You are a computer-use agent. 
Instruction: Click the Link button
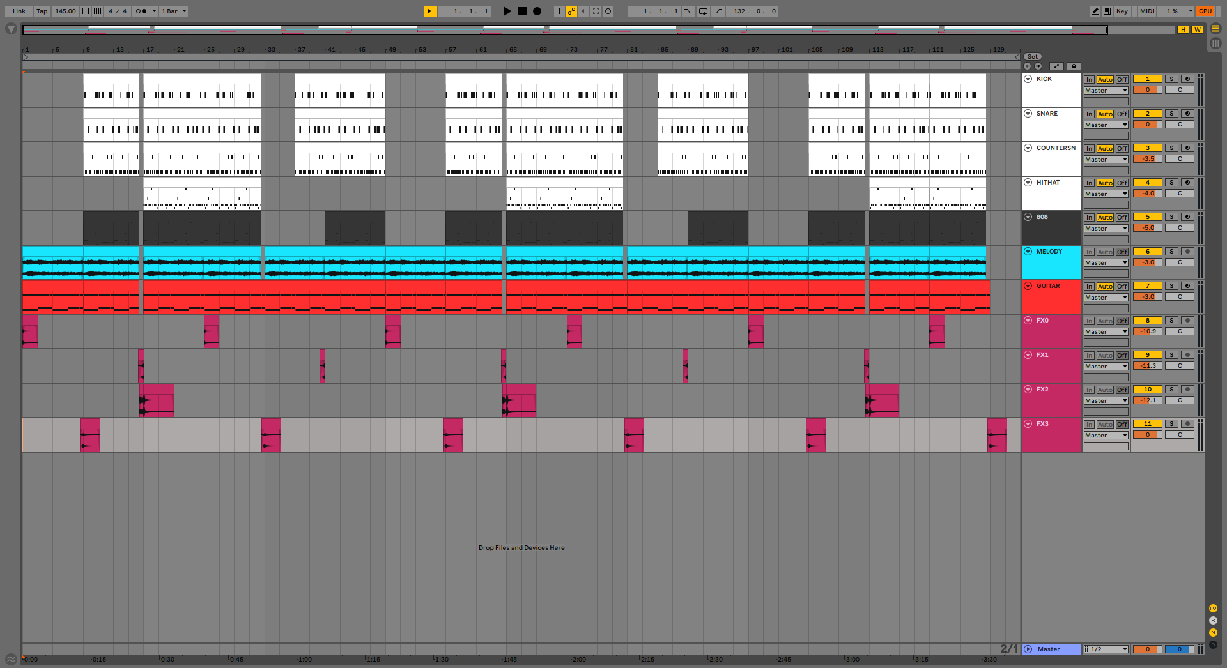coord(19,11)
